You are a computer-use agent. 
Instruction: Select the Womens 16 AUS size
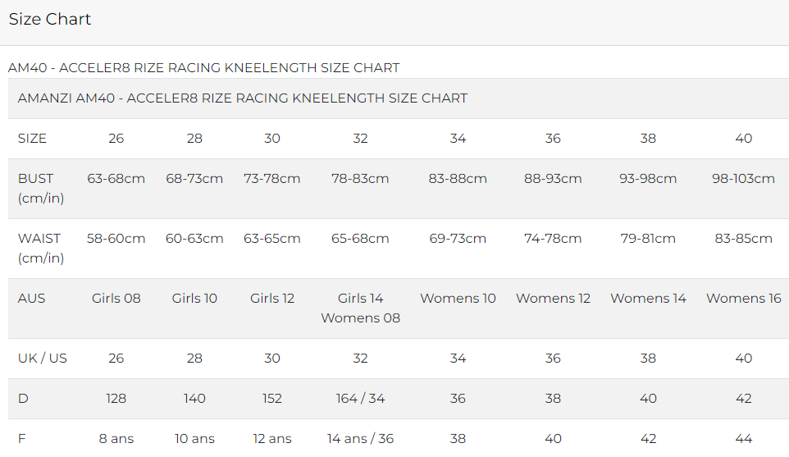(x=744, y=299)
